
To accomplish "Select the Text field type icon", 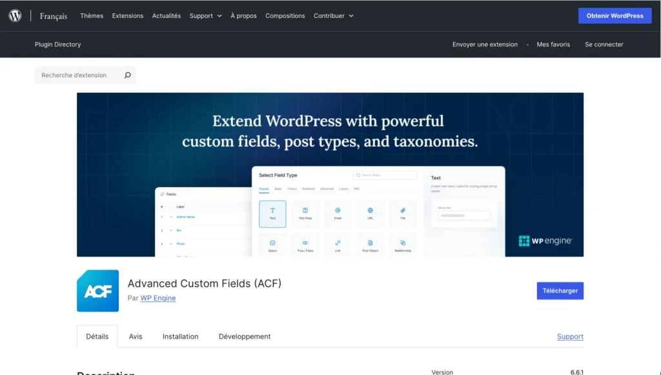I will point(272,213).
